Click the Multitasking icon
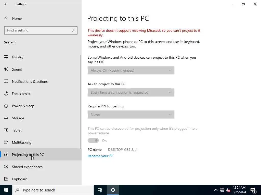The image size is (261, 195). [x=6, y=142]
